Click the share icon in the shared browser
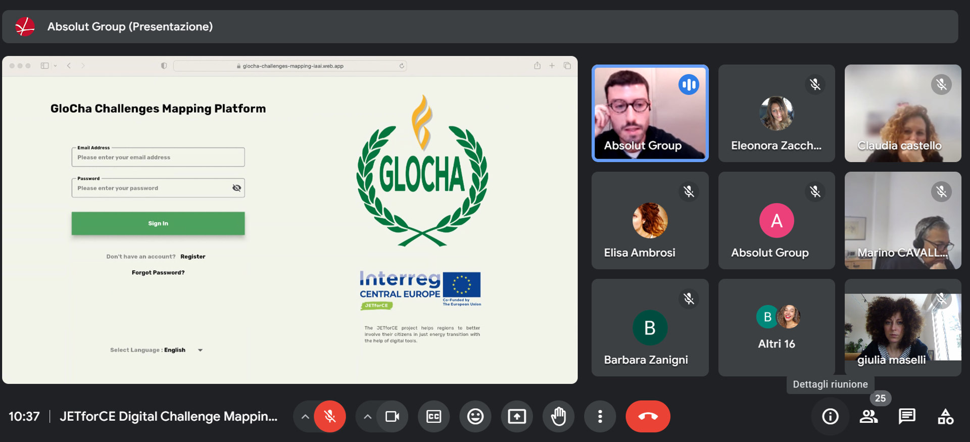The width and height of the screenshot is (970, 442). coord(537,66)
